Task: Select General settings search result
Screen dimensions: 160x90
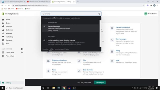Action: pyautogui.click(x=70, y=28)
